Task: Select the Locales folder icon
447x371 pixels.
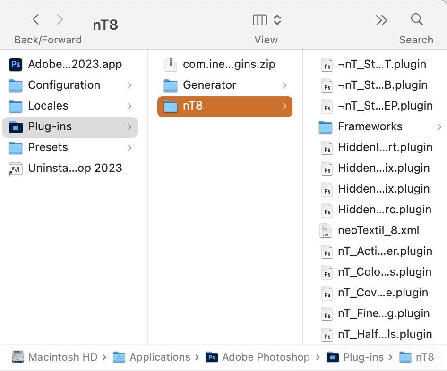Action: click(16, 106)
